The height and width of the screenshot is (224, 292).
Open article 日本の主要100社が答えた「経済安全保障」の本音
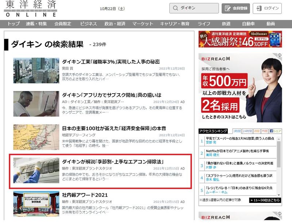pyautogui.click(x=114, y=128)
